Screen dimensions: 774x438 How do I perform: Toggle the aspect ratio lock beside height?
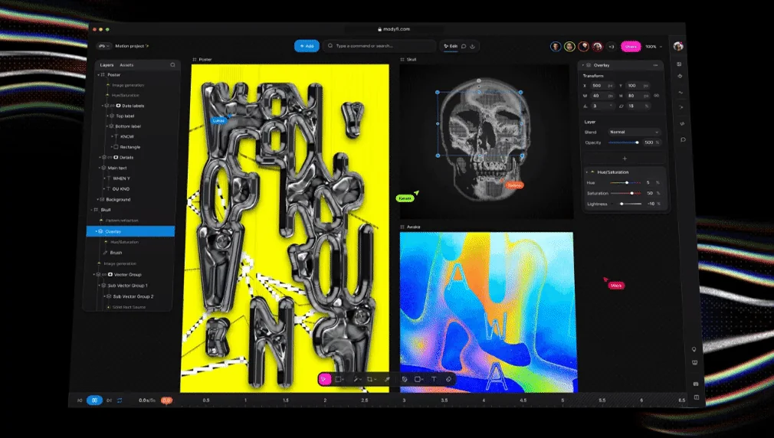pyautogui.click(x=657, y=96)
